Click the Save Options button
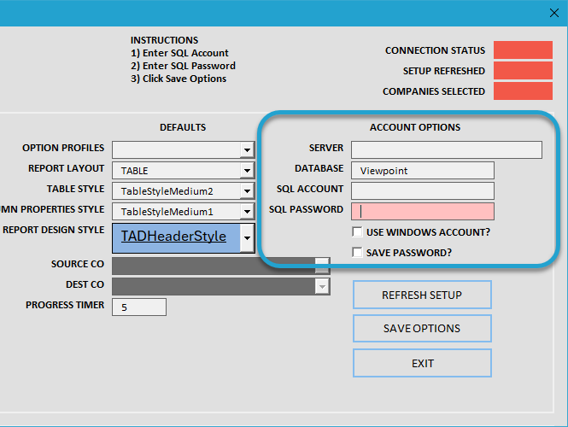Viewport: 568px width, 427px height. (422, 329)
